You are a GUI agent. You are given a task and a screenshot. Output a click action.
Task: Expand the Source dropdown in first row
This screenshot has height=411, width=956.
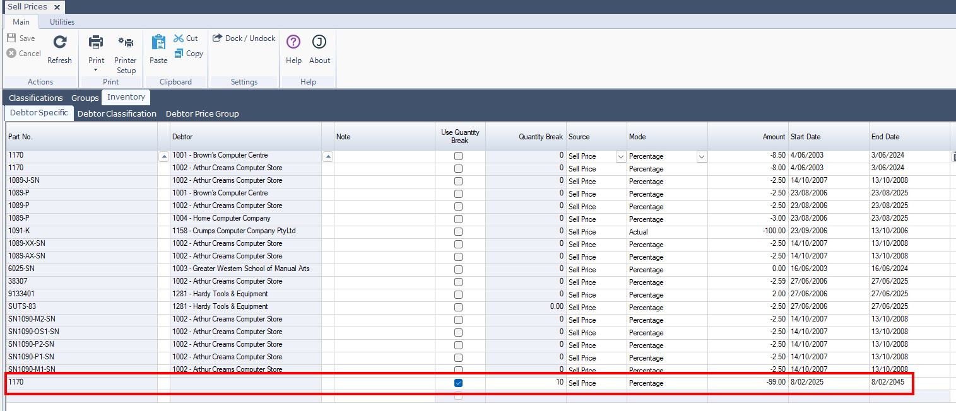click(x=620, y=156)
